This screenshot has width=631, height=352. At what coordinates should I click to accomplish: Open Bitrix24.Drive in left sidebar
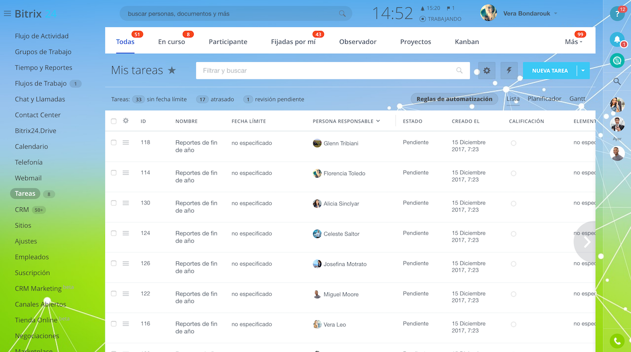point(35,131)
